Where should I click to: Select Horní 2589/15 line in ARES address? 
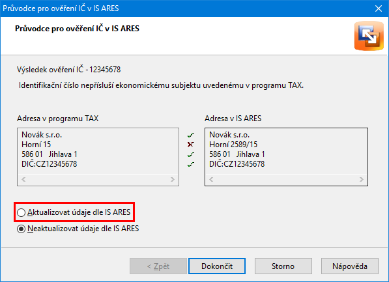tap(233, 145)
